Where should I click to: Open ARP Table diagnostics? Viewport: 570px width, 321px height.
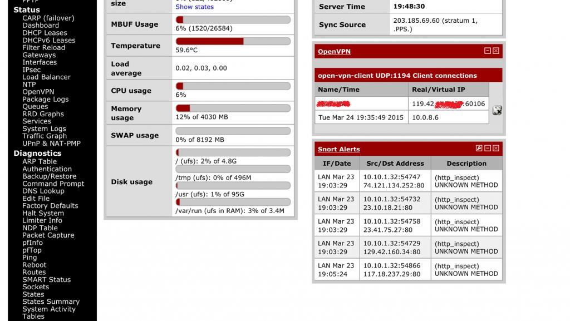[40, 161]
